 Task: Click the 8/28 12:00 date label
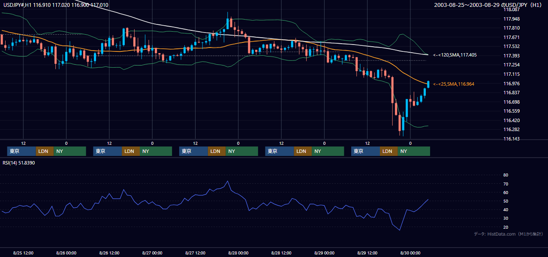(281, 253)
